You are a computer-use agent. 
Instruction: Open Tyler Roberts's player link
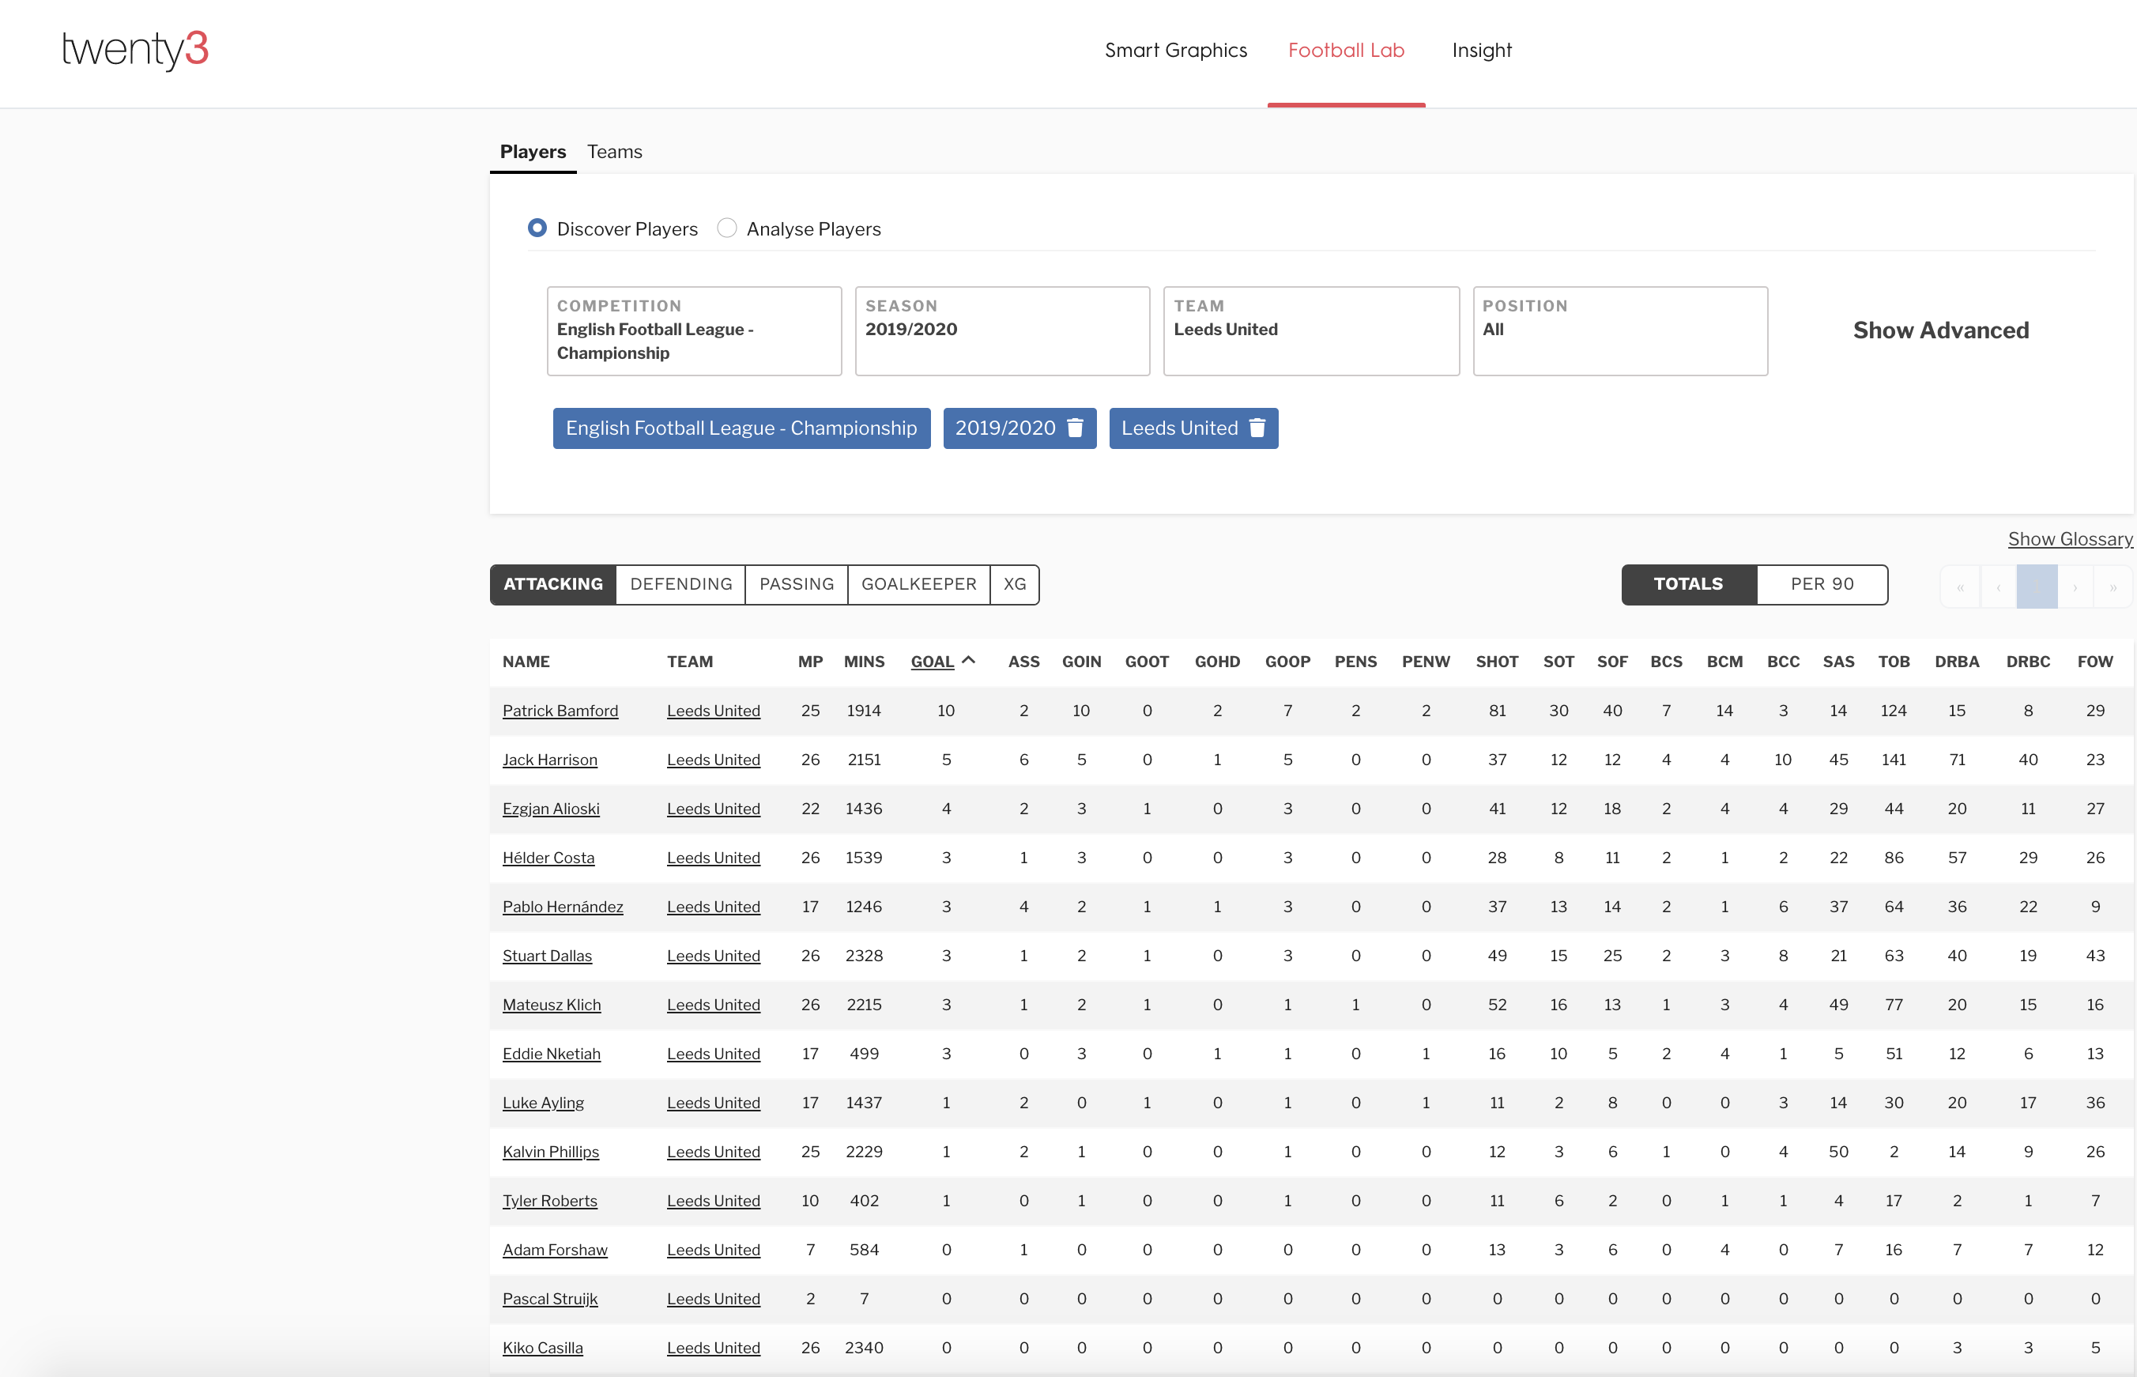[550, 1201]
